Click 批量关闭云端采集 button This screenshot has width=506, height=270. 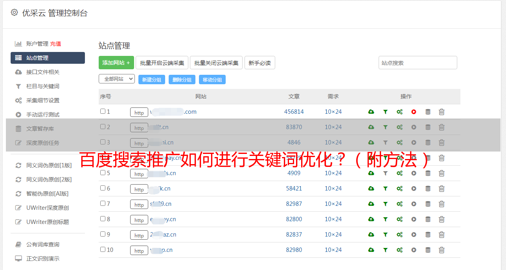[216, 63]
